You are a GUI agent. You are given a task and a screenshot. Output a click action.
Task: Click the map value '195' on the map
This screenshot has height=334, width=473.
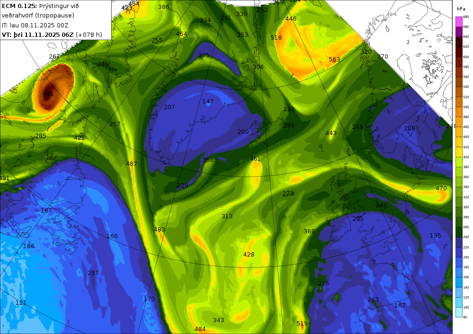coord(435,236)
